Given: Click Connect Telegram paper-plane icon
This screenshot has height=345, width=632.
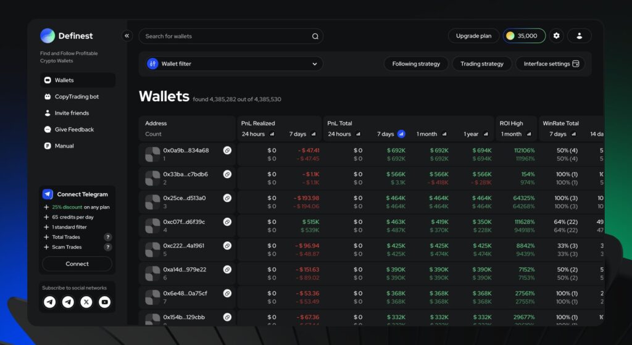Looking at the screenshot, I should (x=48, y=194).
